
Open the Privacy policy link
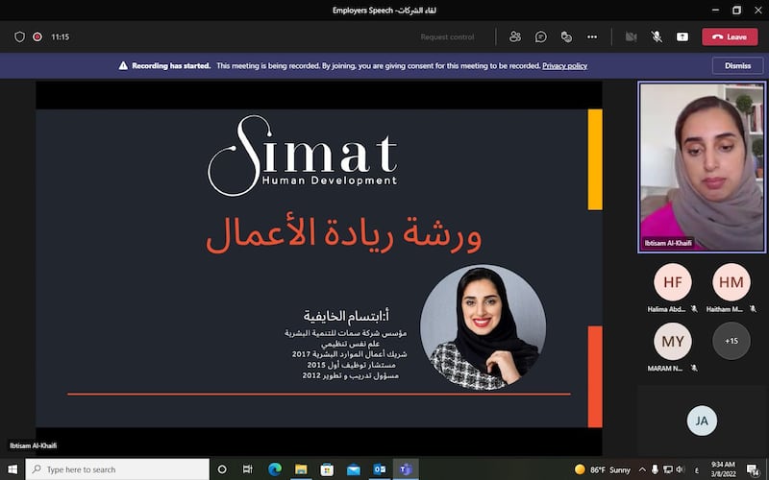[x=564, y=65]
